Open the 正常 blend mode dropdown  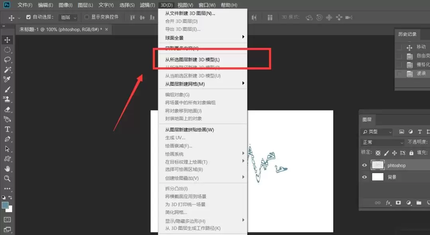pyautogui.click(x=383, y=142)
